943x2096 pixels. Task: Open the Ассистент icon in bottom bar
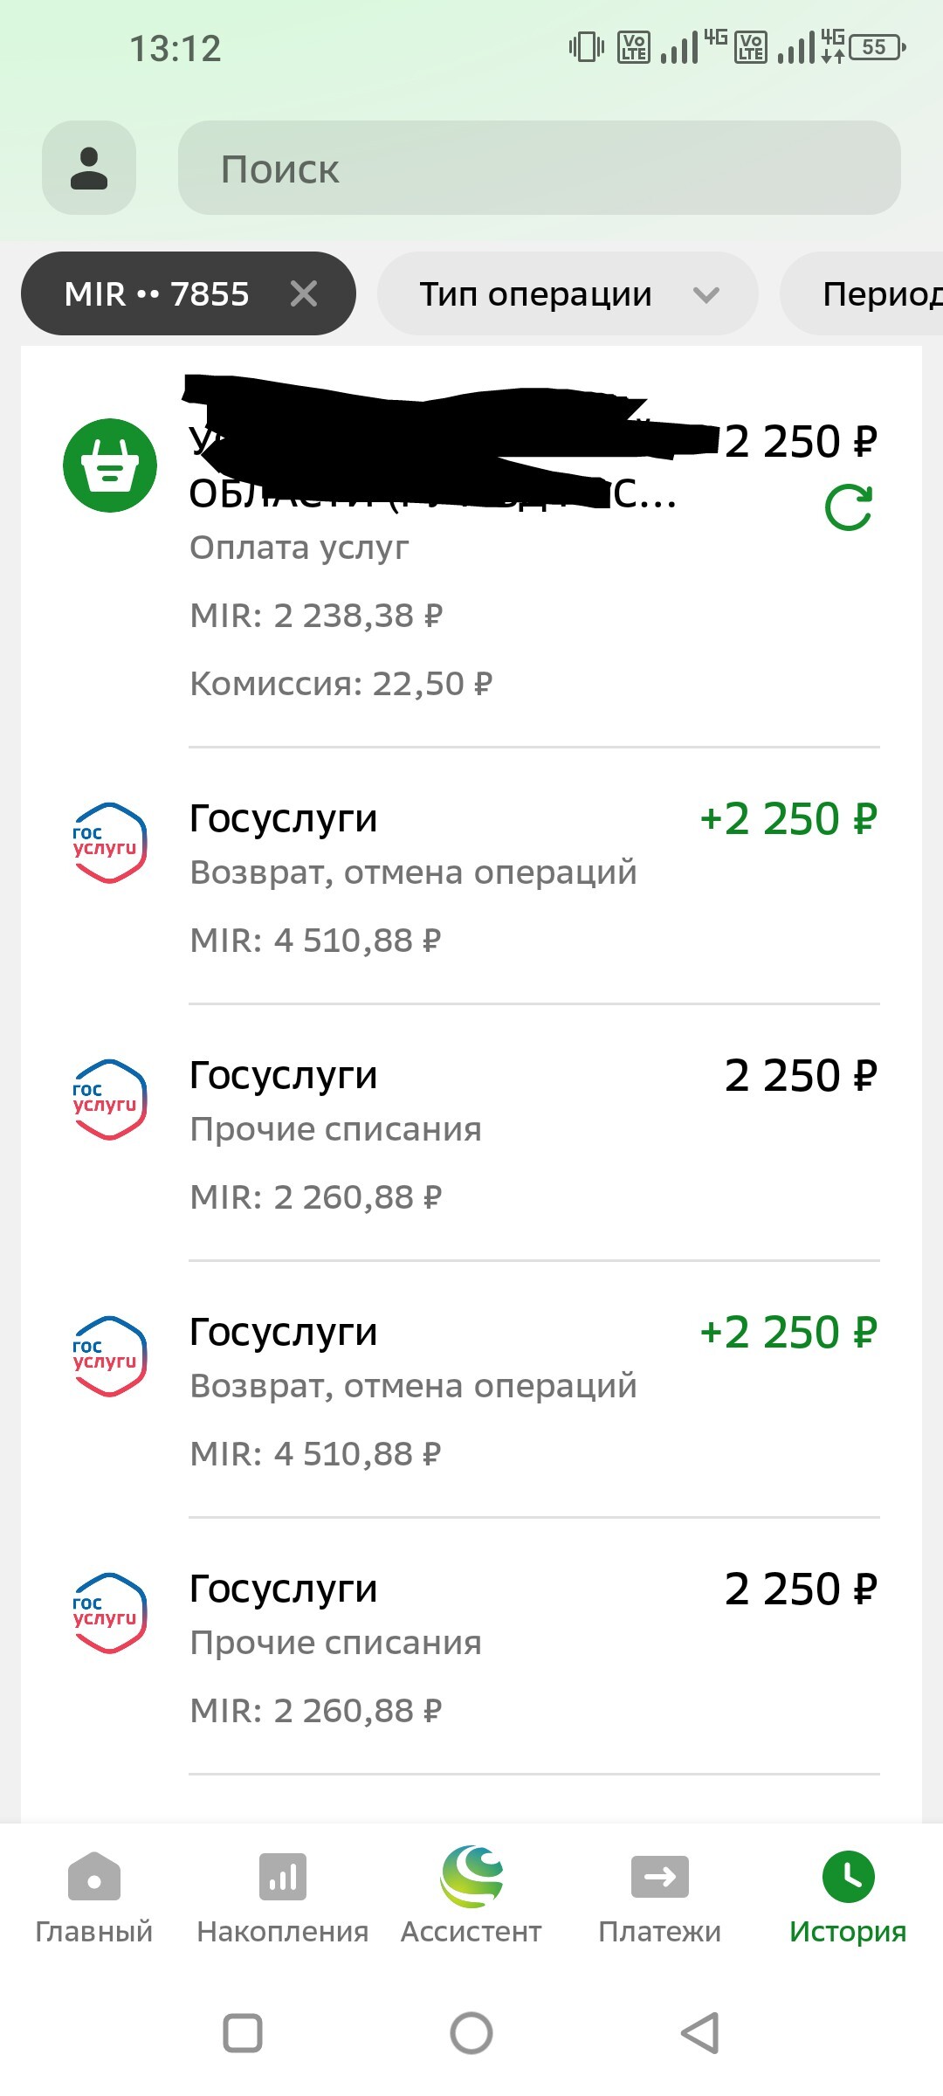pos(471,1878)
